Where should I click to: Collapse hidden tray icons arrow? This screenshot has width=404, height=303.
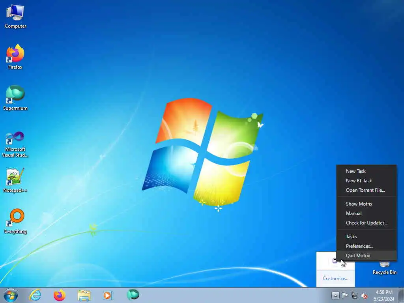pyautogui.click(x=335, y=295)
